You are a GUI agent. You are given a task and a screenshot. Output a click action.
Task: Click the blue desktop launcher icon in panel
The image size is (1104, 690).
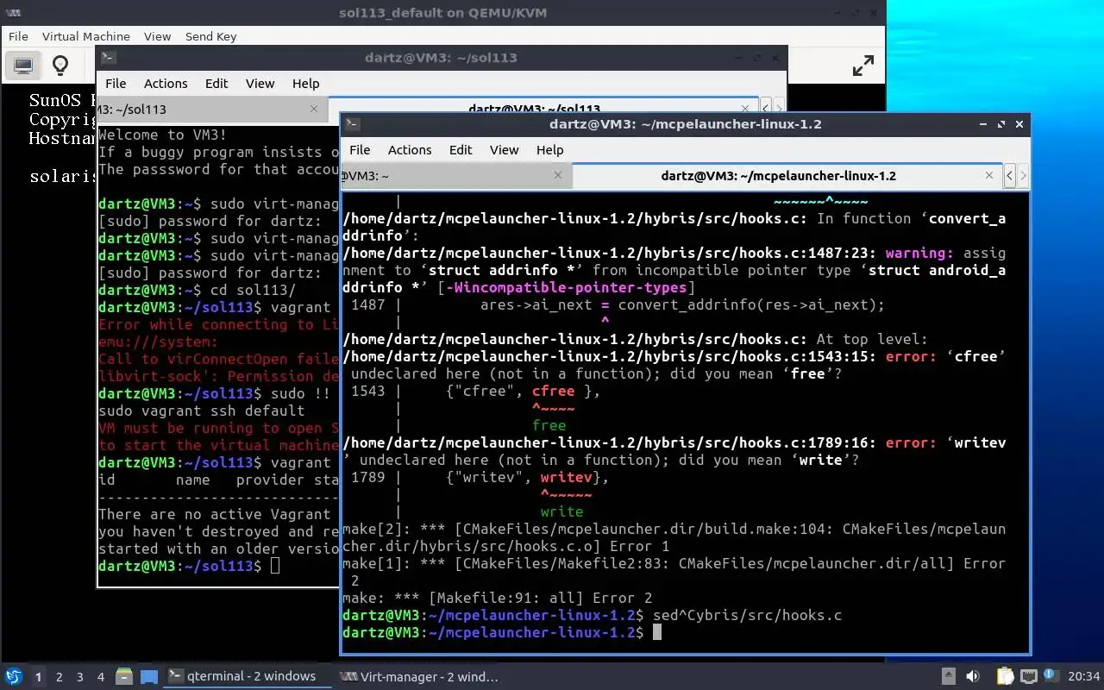pyautogui.click(x=149, y=676)
